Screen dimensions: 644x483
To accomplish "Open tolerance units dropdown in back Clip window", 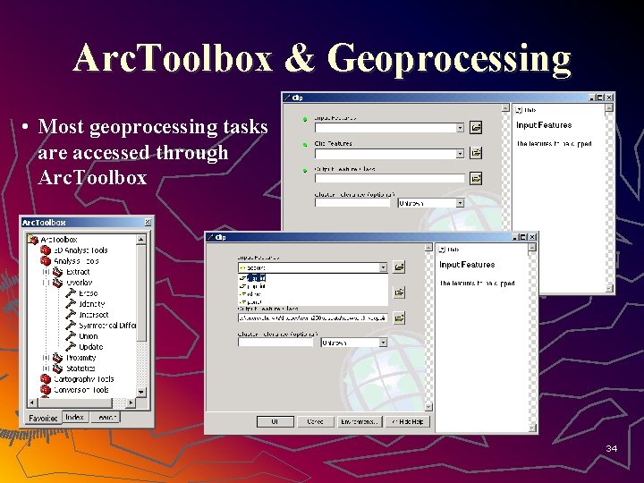I will (460, 203).
